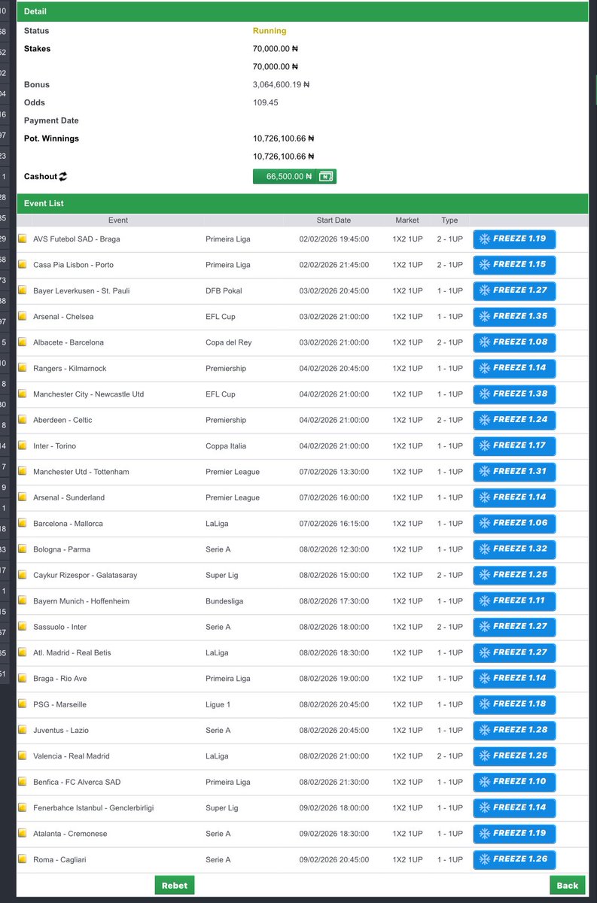
Task: Freeze odds for Albacete - Barcelona
Action: [514, 342]
